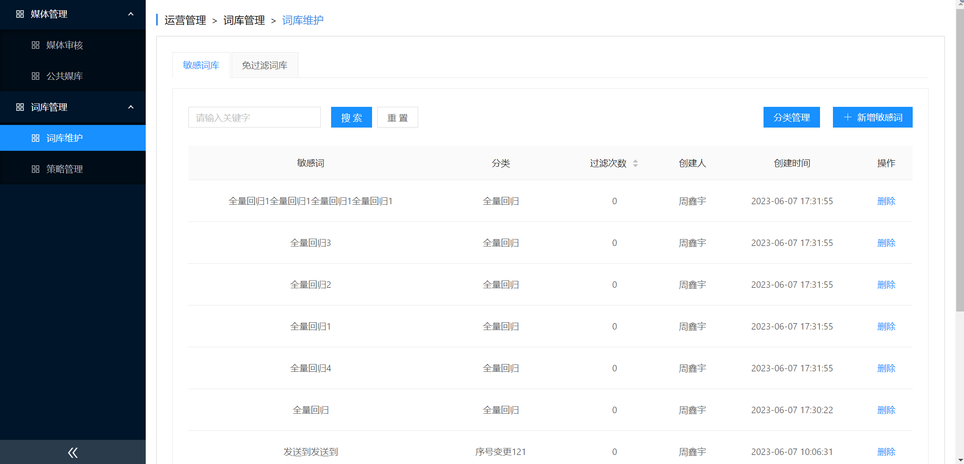Click the grid icon beside 词库维护
The width and height of the screenshot is (964, 464).
point(35,138)
